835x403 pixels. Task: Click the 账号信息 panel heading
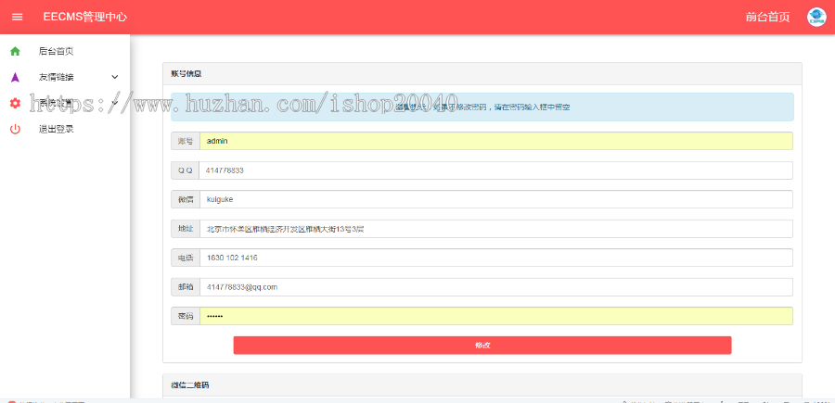point(186,74)
